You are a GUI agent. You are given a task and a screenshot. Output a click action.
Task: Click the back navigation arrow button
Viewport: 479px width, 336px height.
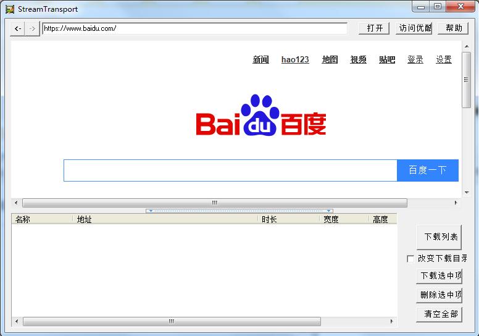point(17,29)
